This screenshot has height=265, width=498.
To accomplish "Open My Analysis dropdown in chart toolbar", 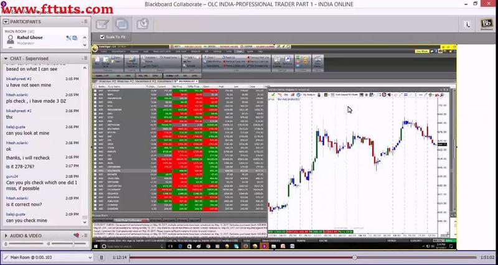I will point(308,95).
